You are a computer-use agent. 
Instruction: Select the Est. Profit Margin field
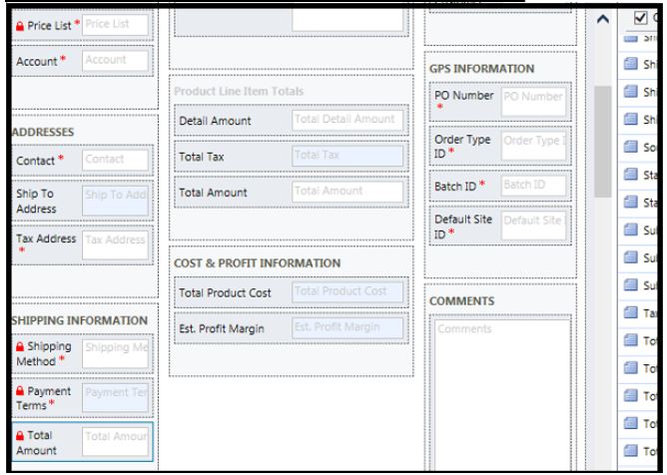point(348,327)
